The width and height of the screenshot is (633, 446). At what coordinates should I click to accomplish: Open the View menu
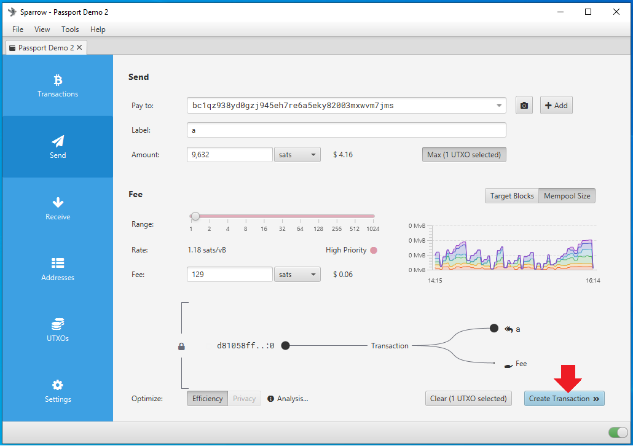(x=42, y=29)
